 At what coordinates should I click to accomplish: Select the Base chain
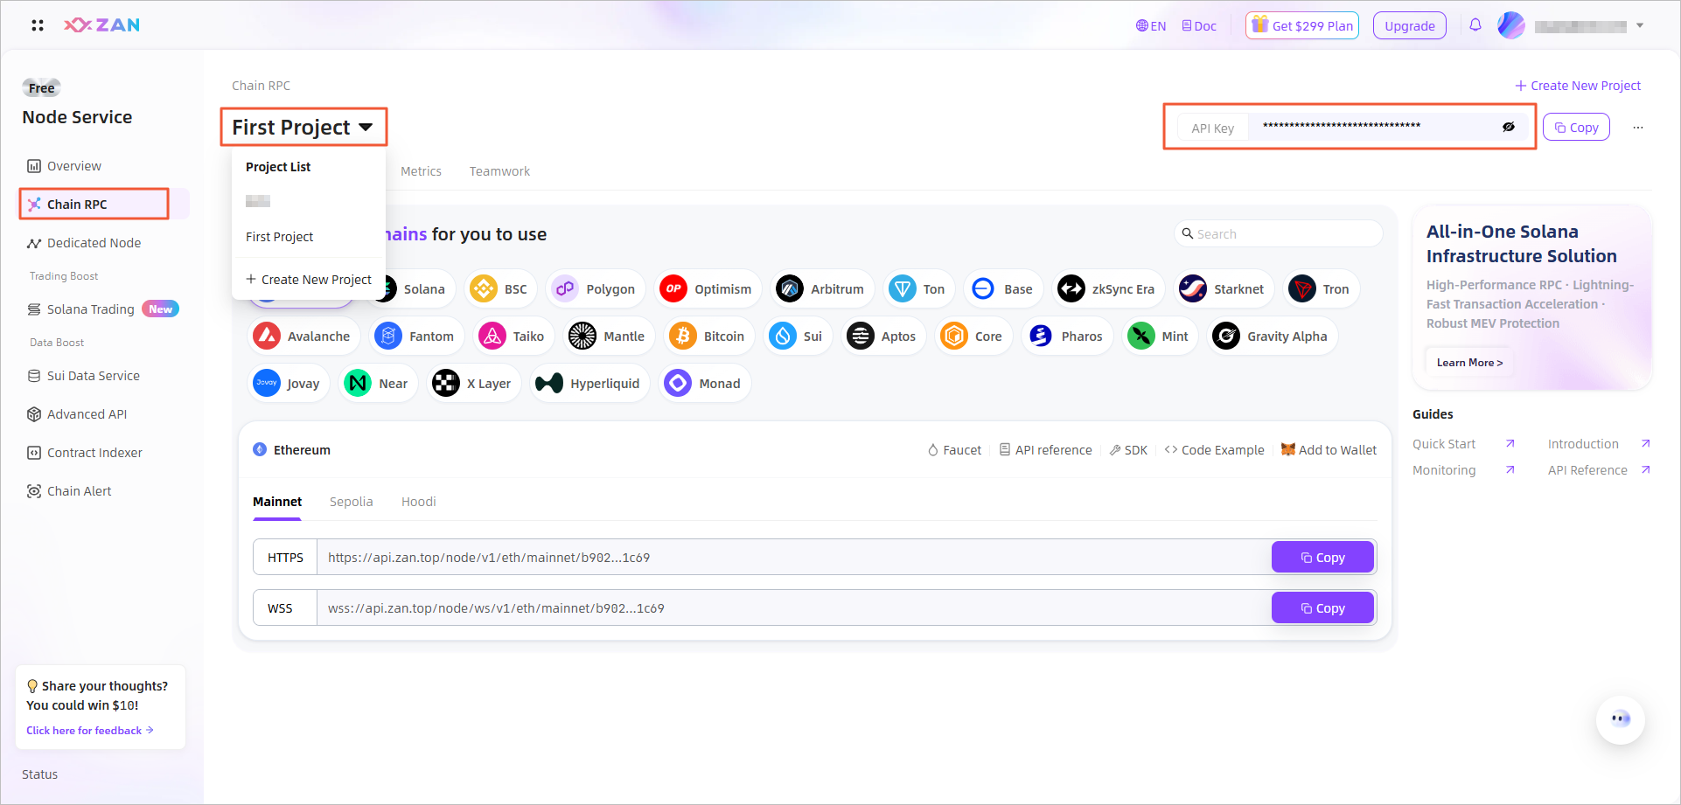tap(1003, 289)
